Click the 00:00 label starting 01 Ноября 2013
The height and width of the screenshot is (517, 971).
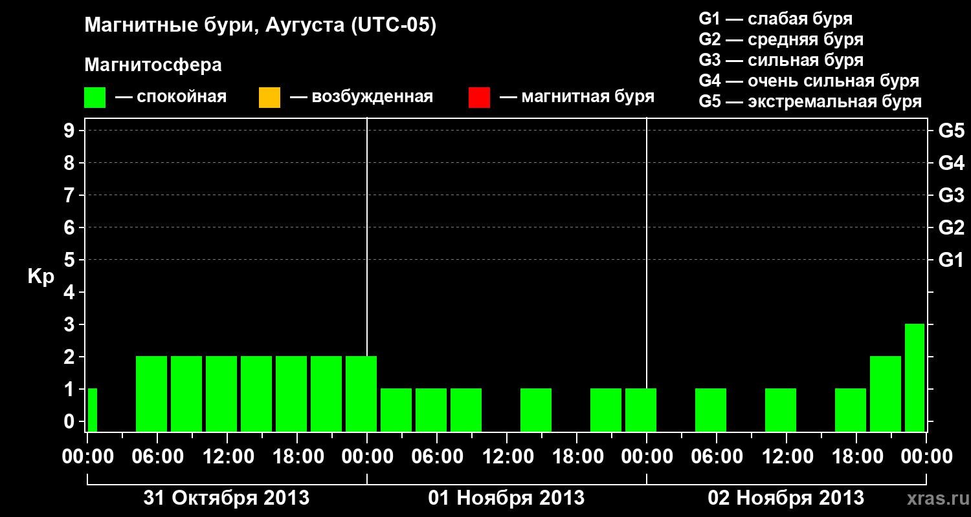pos(366,457)
